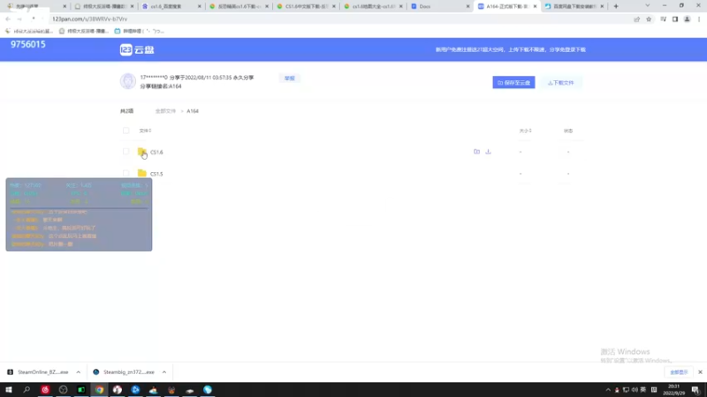
Task: Click the input method 英 indicator
Action: tap(643, 390)
